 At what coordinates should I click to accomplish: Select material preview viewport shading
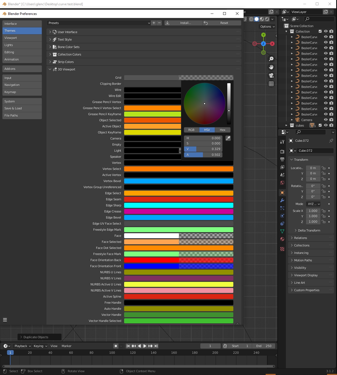(262, 19)
